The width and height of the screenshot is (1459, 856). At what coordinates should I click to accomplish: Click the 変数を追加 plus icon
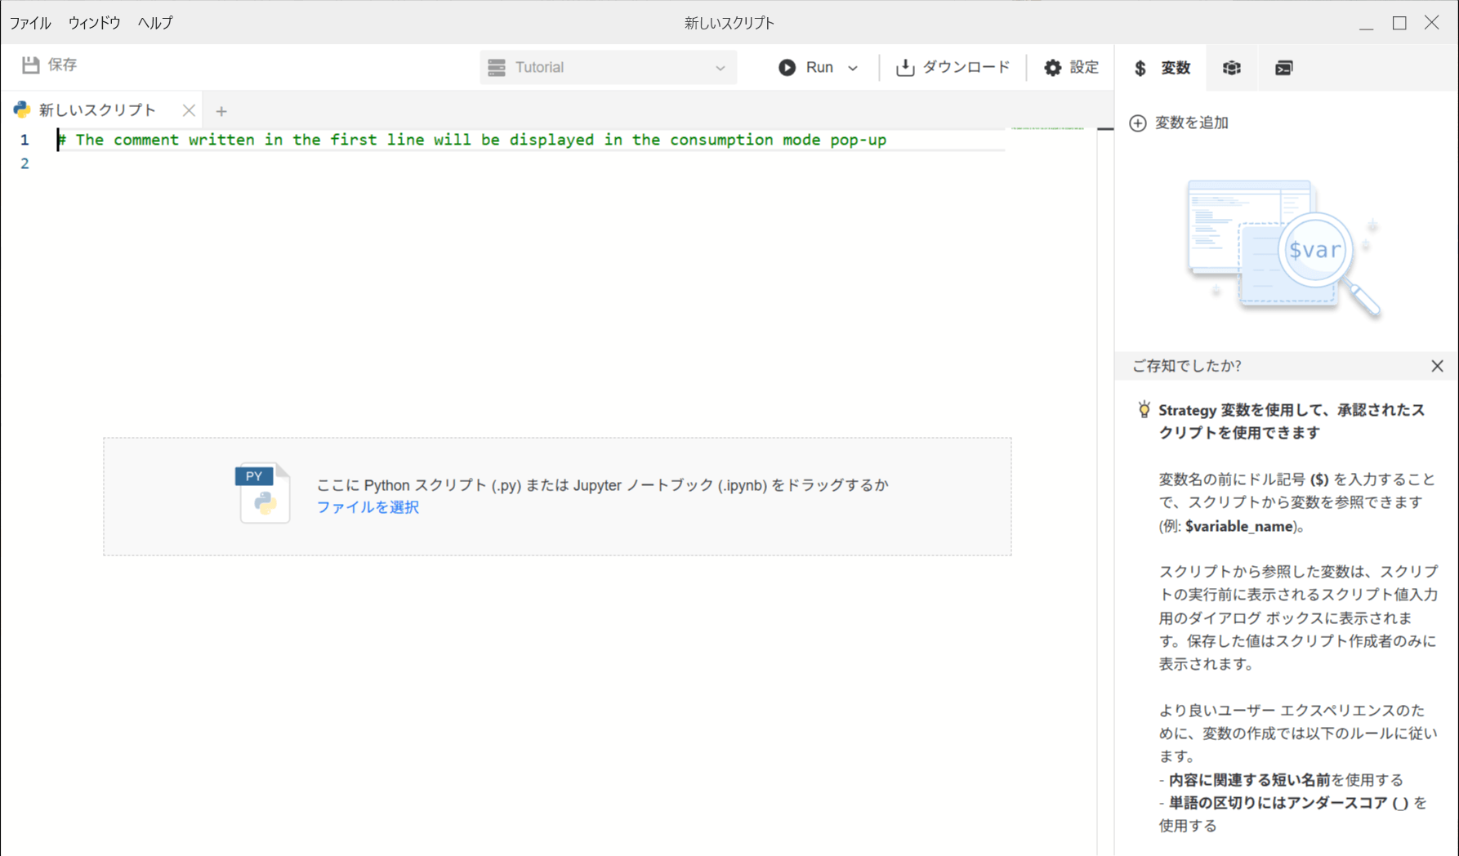(1137, 123)
